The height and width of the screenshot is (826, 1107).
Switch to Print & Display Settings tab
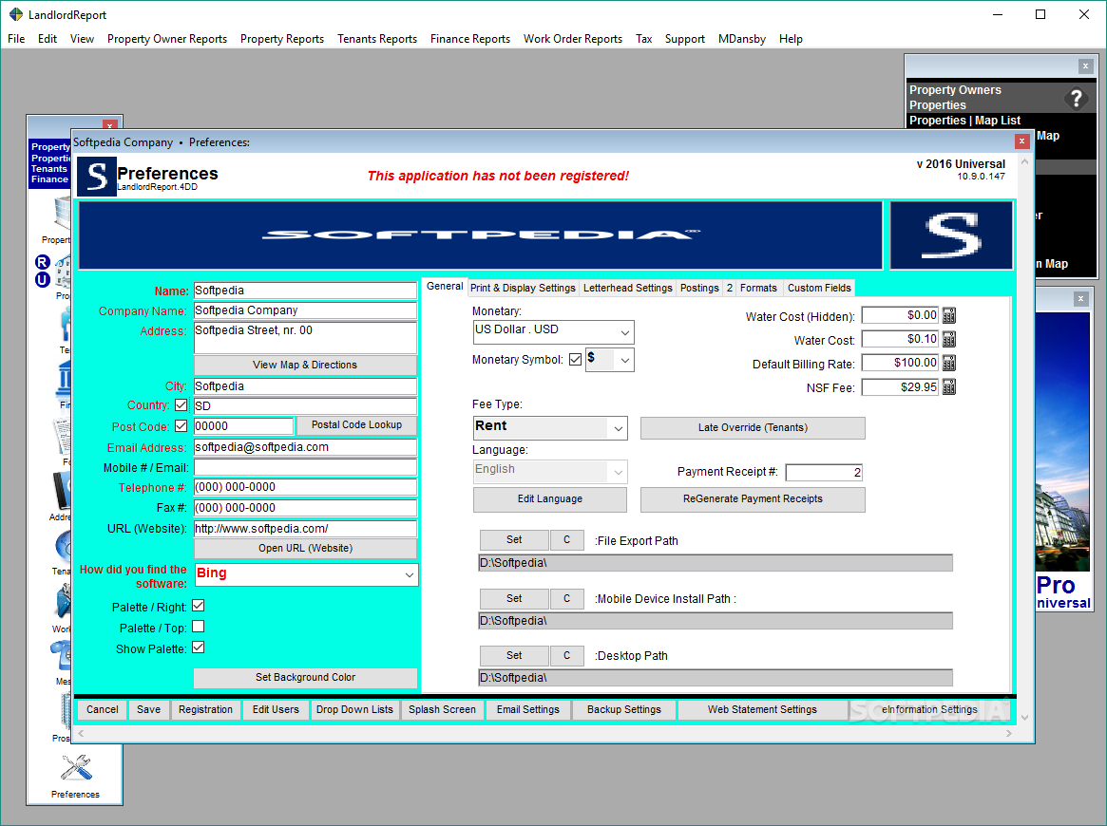[524, 288]
